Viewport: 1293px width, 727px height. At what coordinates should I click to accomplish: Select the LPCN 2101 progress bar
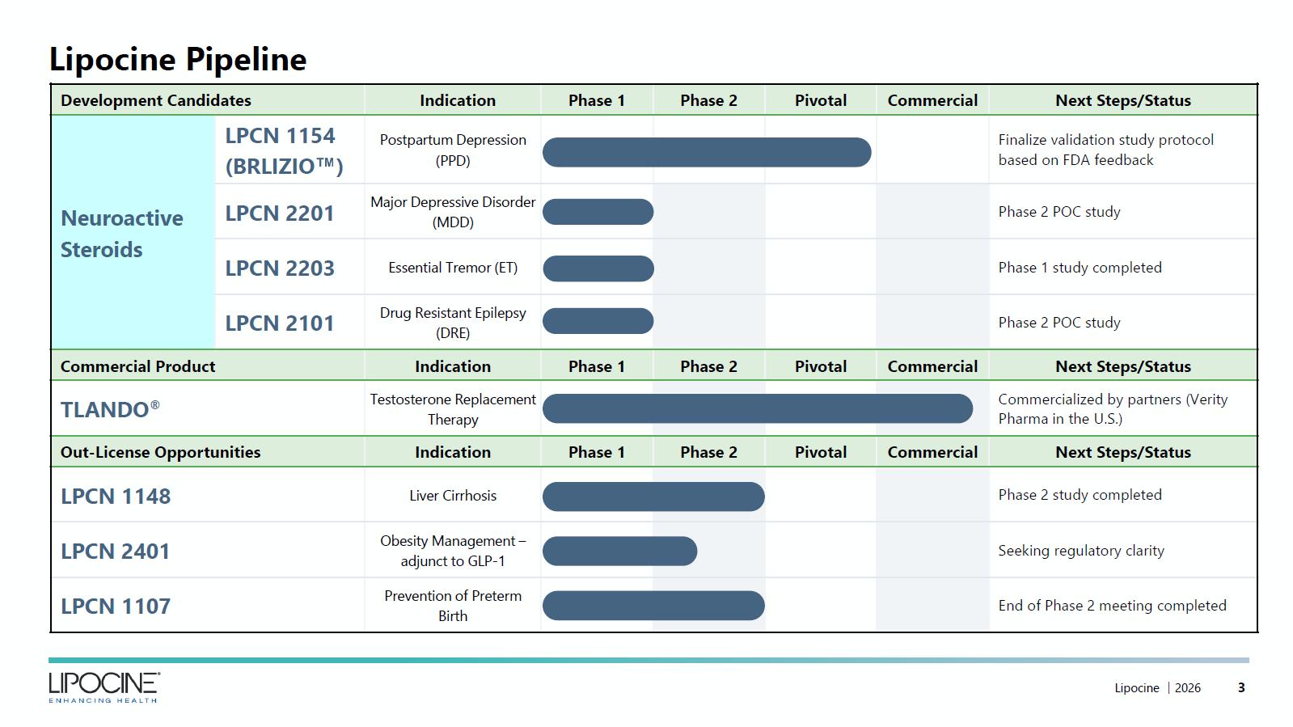pos(598,321)
